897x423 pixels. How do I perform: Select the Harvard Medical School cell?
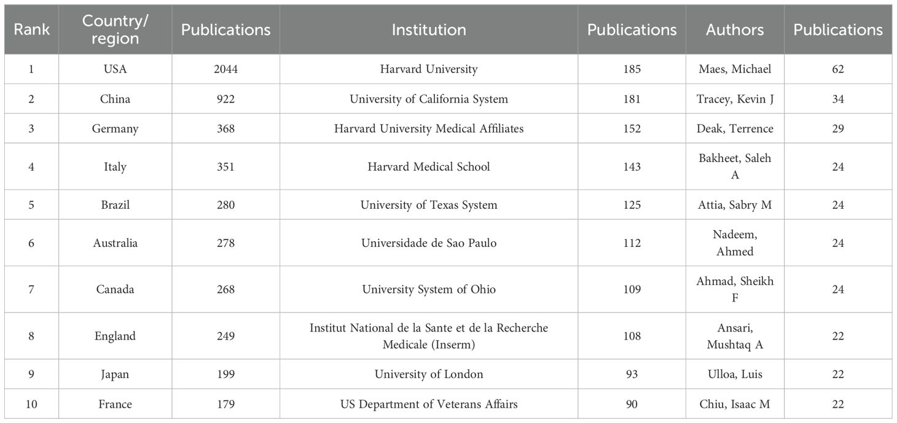[429, 166]
